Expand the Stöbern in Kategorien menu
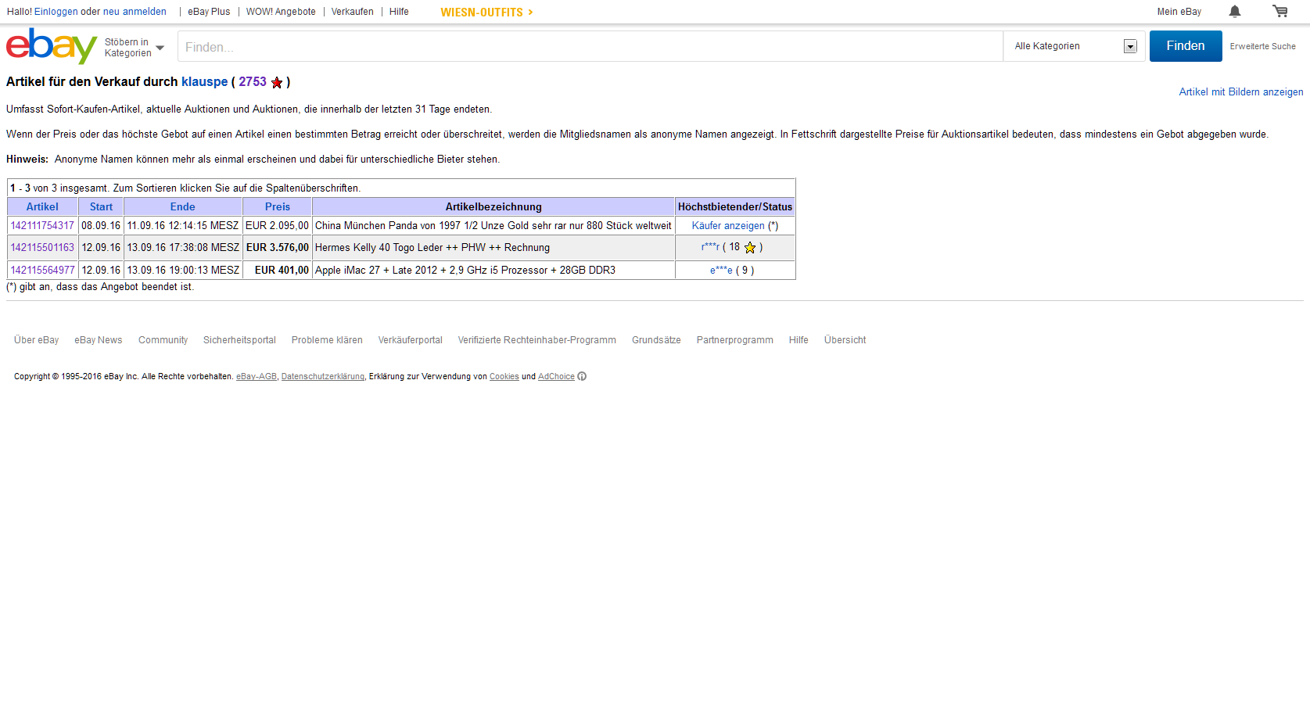This screenshot has height=710, width=1310. point(134,48)
